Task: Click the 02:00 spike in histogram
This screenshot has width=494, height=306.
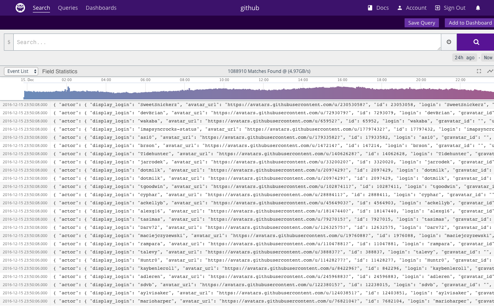Action: click(68, 93)
